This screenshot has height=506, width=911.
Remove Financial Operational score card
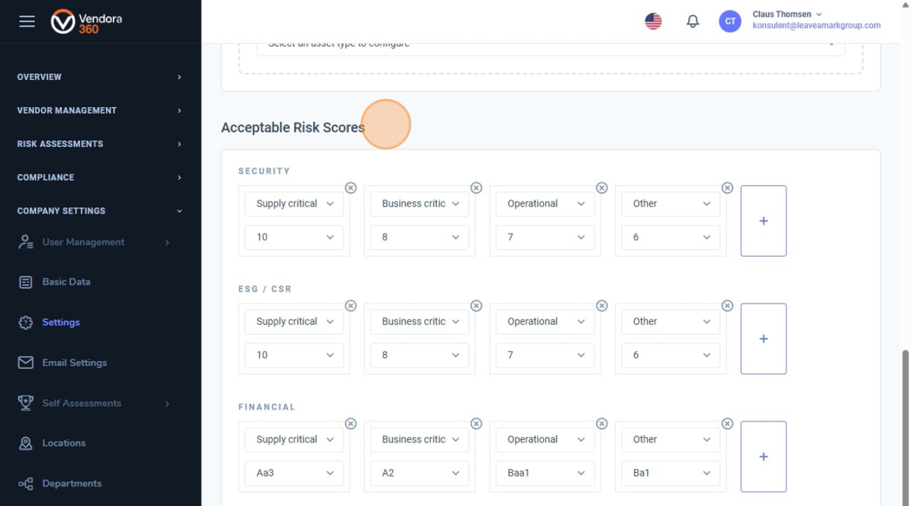(x=602, y=424)
